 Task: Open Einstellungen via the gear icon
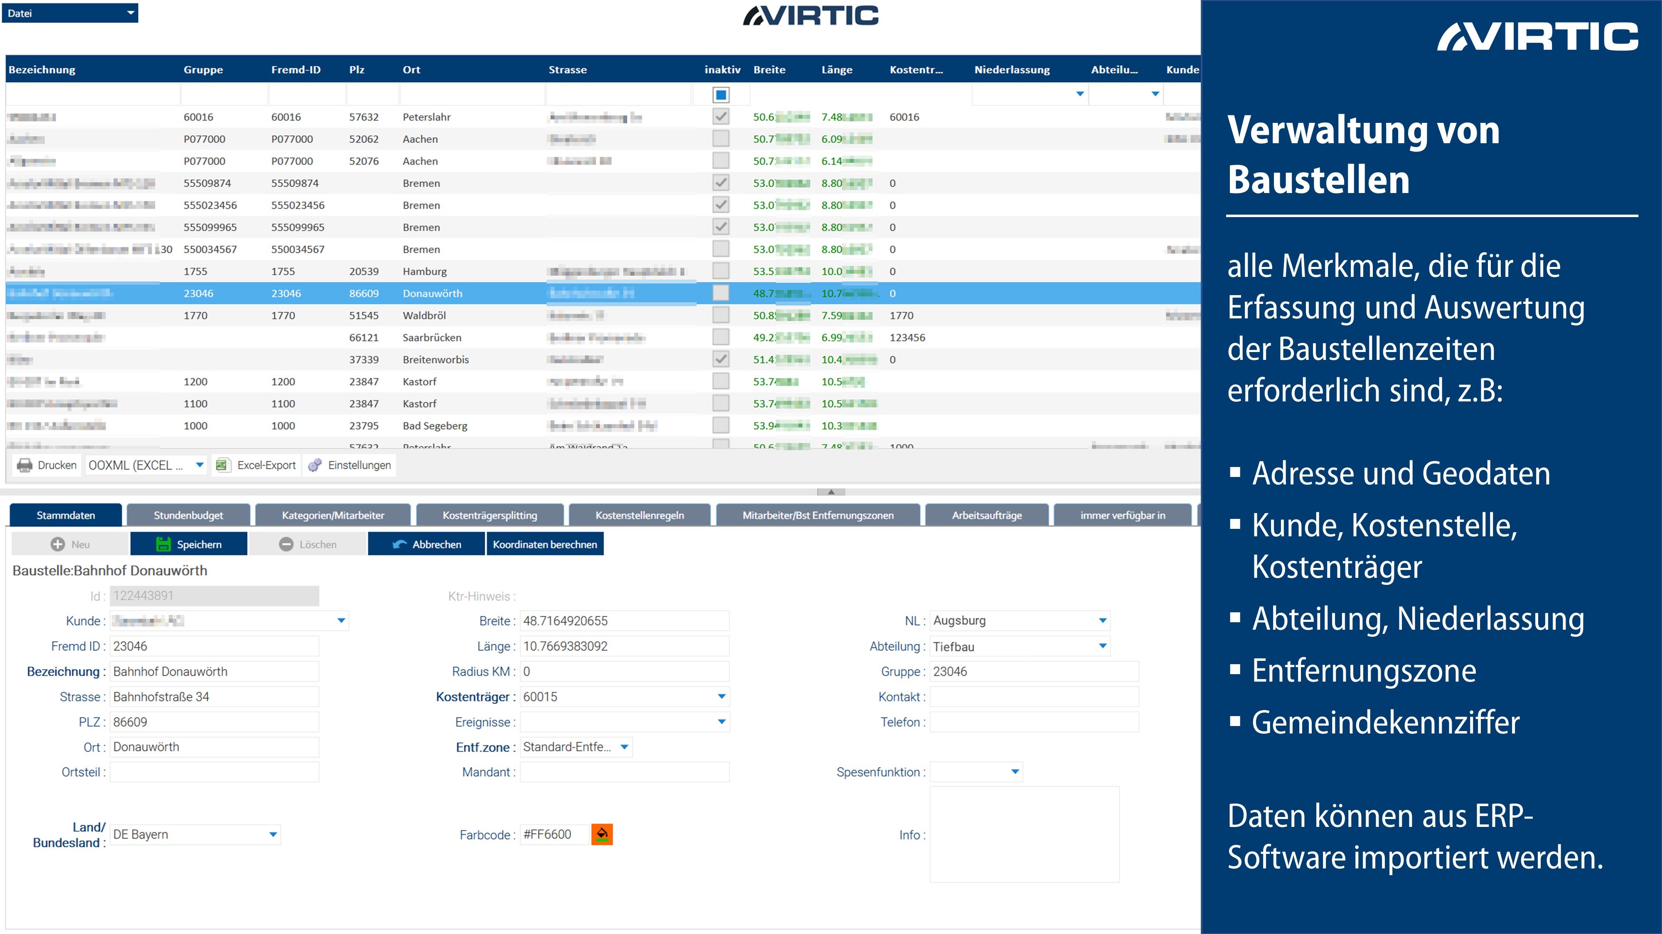314,465
